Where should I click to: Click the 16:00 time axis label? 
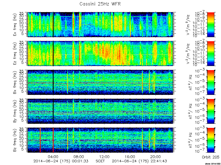(130, 157)
